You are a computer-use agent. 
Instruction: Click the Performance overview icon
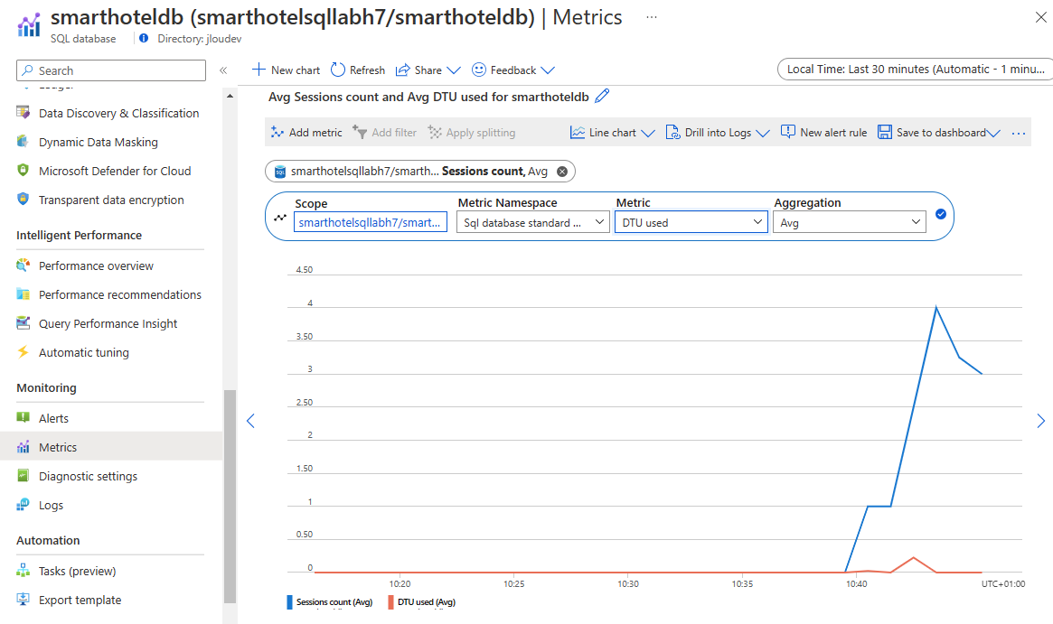(x=23, y=265)
